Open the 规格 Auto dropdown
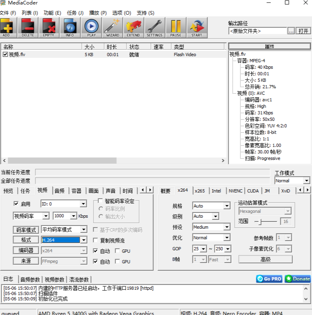The image size is (312, 315). [x=227, y=206]
